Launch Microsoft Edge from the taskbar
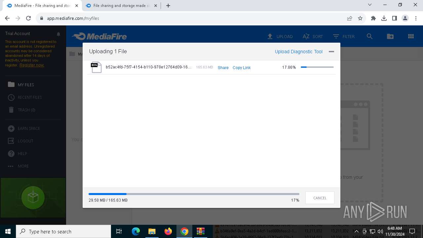The width and height of the screenshot is (423, 238). pos(136,231)
